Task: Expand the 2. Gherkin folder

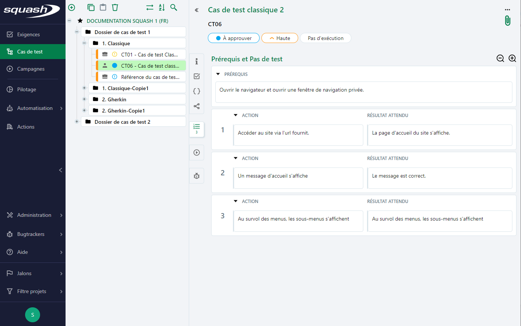Action: tap(84, 99)
